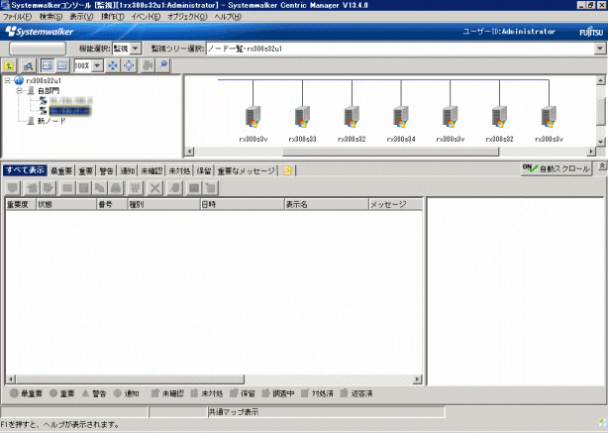
Task: Click the center-map crosshair icon
Action: click(129, 65)
